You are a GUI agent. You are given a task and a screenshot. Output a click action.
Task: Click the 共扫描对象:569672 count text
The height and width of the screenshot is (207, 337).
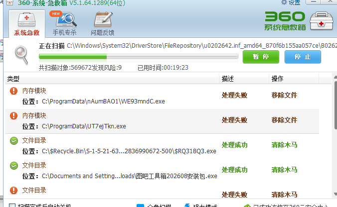pyautogui.click(x=65, y=68)
